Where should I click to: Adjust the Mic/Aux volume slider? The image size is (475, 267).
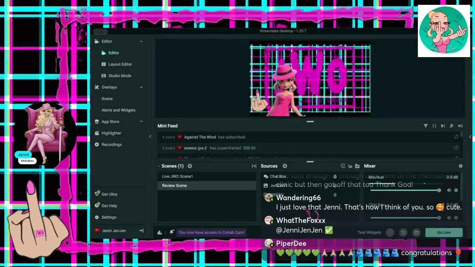coord(405,191)
